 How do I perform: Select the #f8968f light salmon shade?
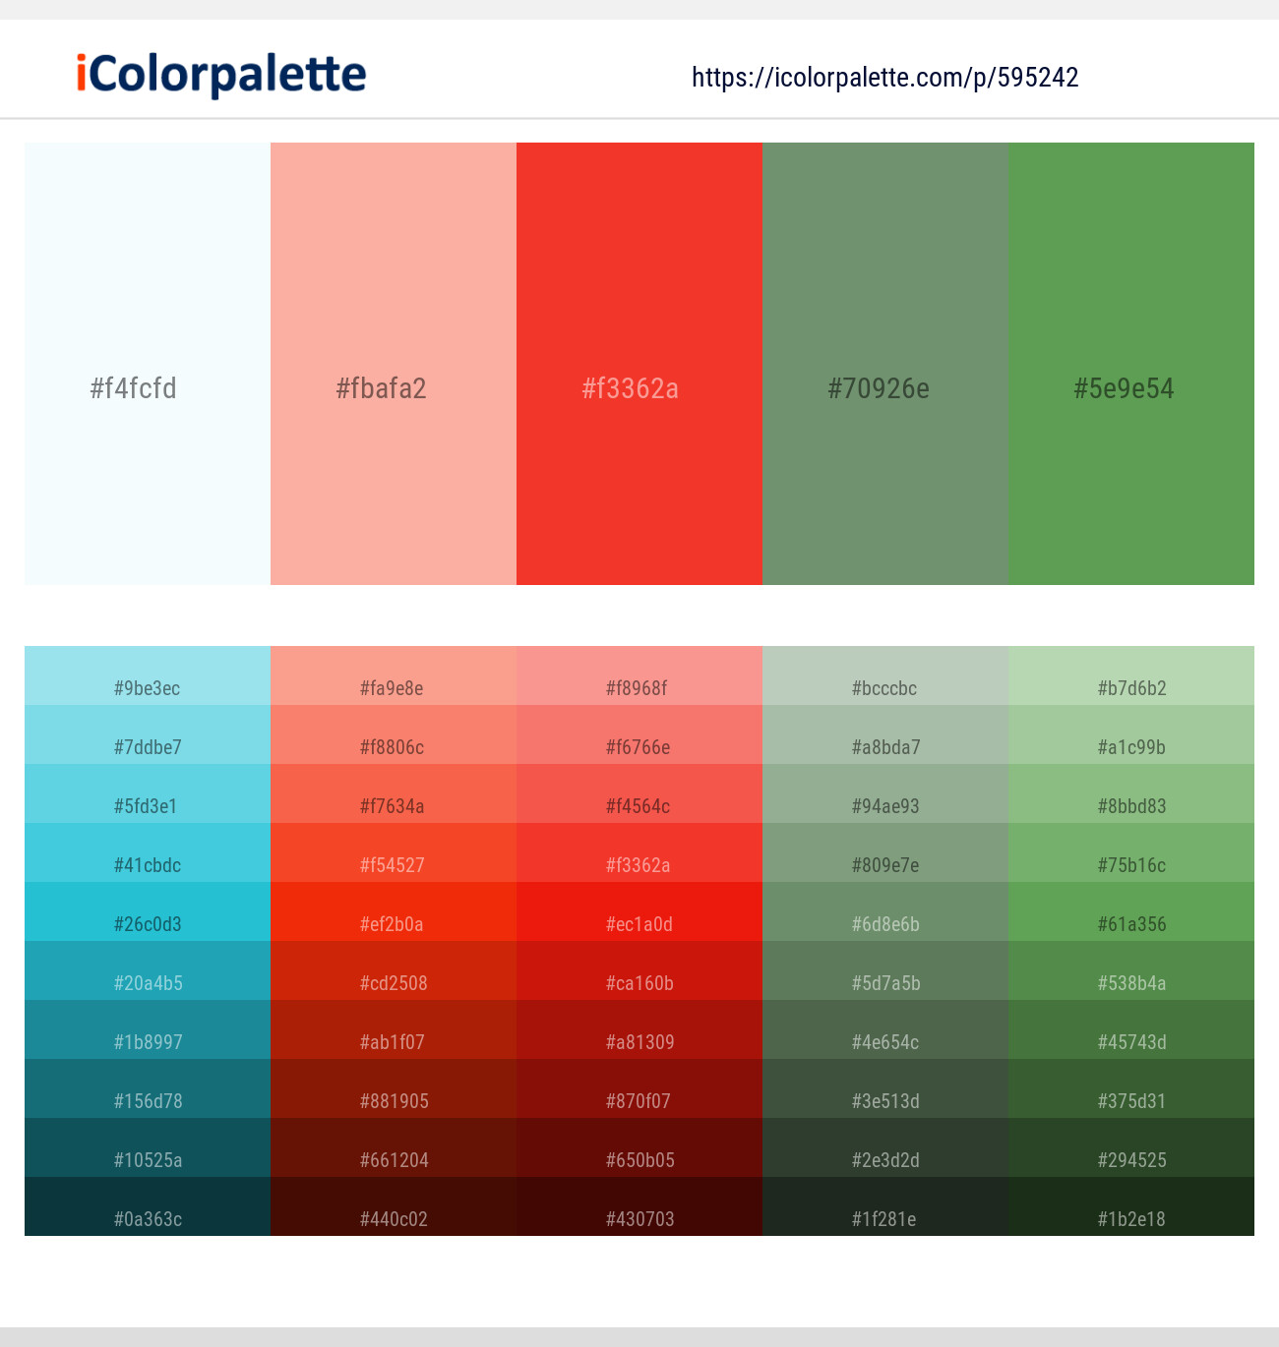(639, 675)
